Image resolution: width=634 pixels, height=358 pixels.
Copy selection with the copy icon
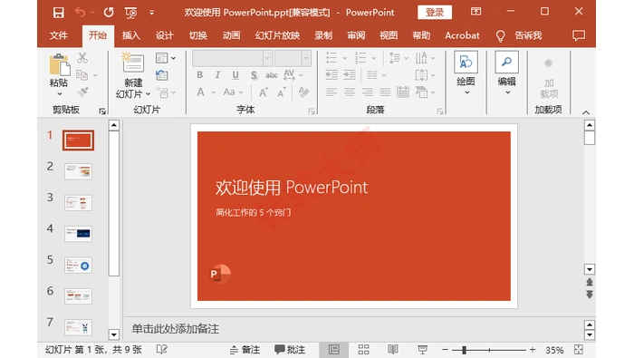[x=82, y=75]
